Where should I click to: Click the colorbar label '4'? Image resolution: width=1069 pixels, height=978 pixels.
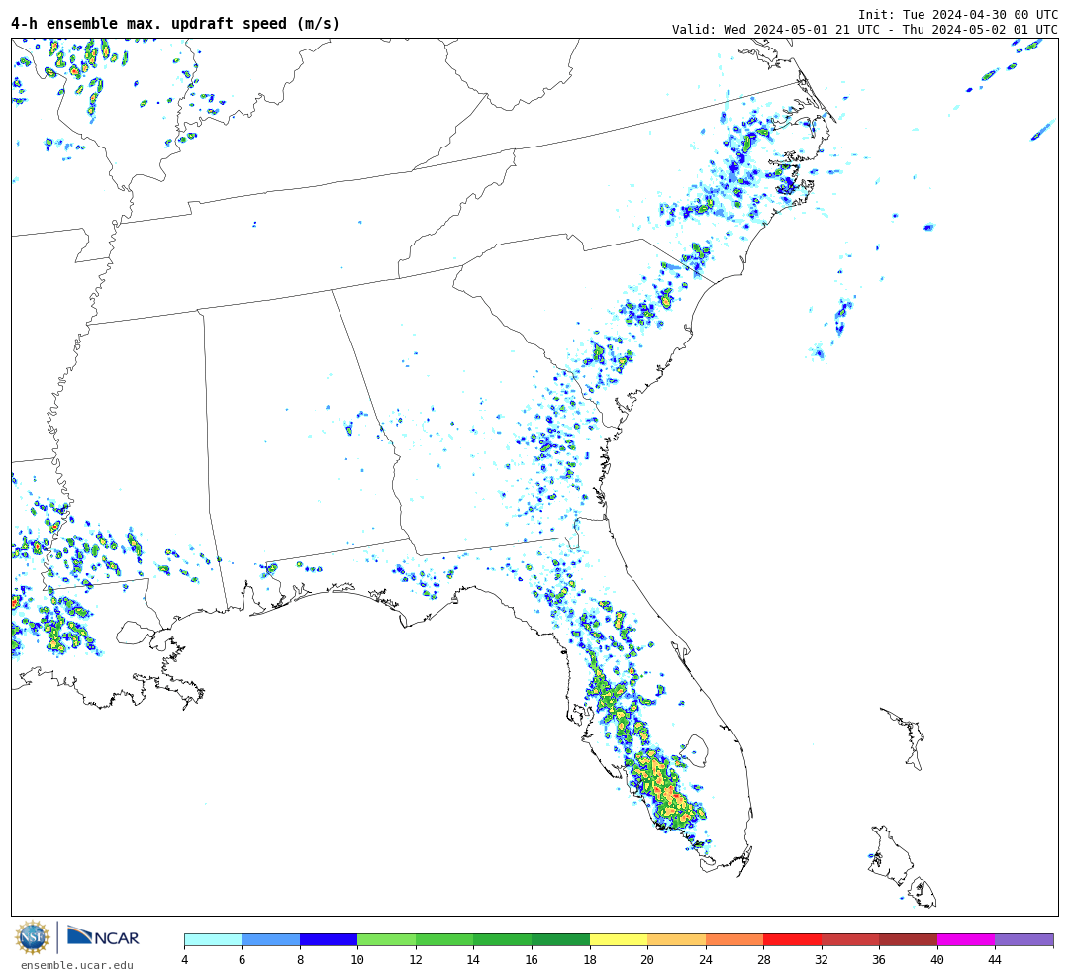coord(185,960)
